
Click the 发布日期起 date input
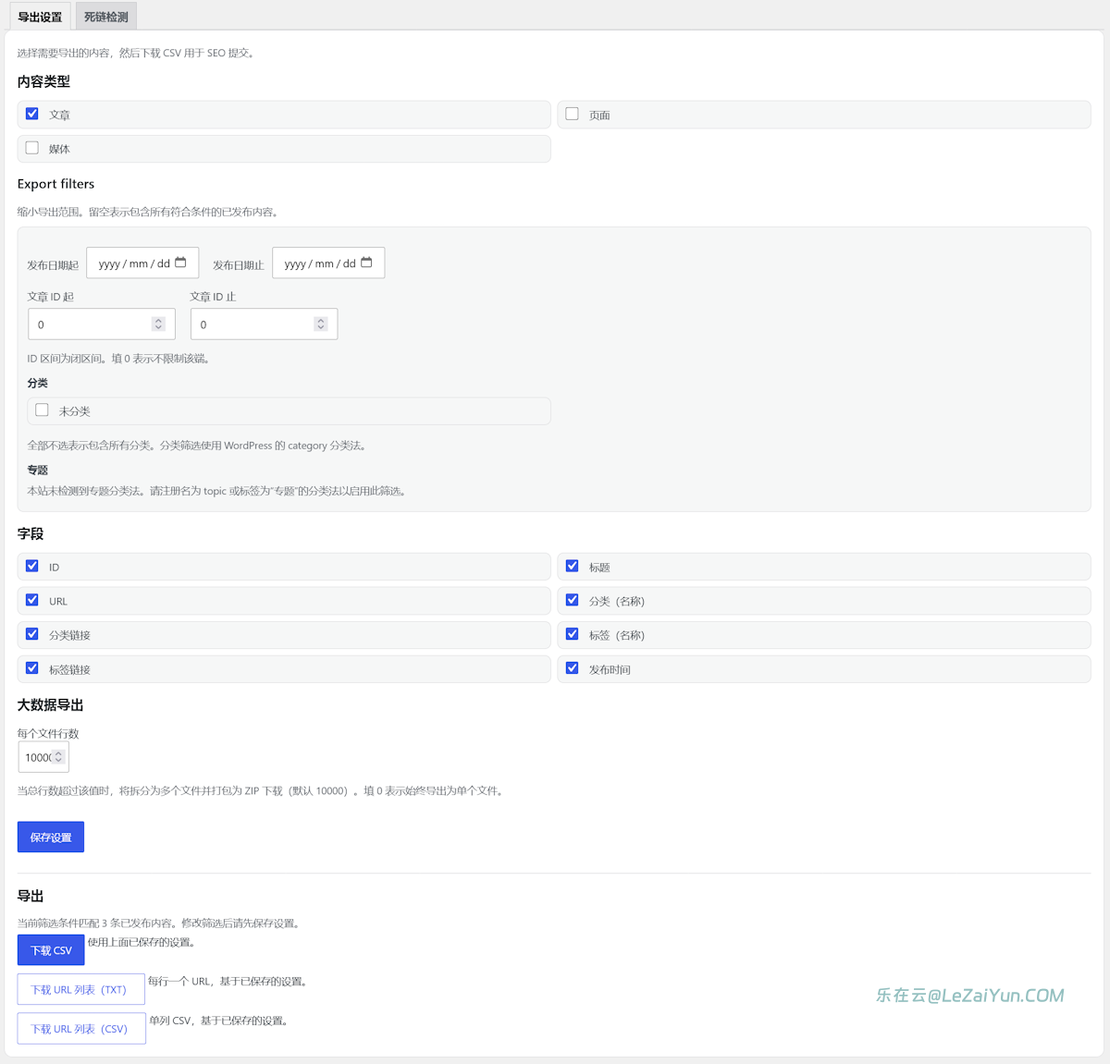[x=142, y=263]
